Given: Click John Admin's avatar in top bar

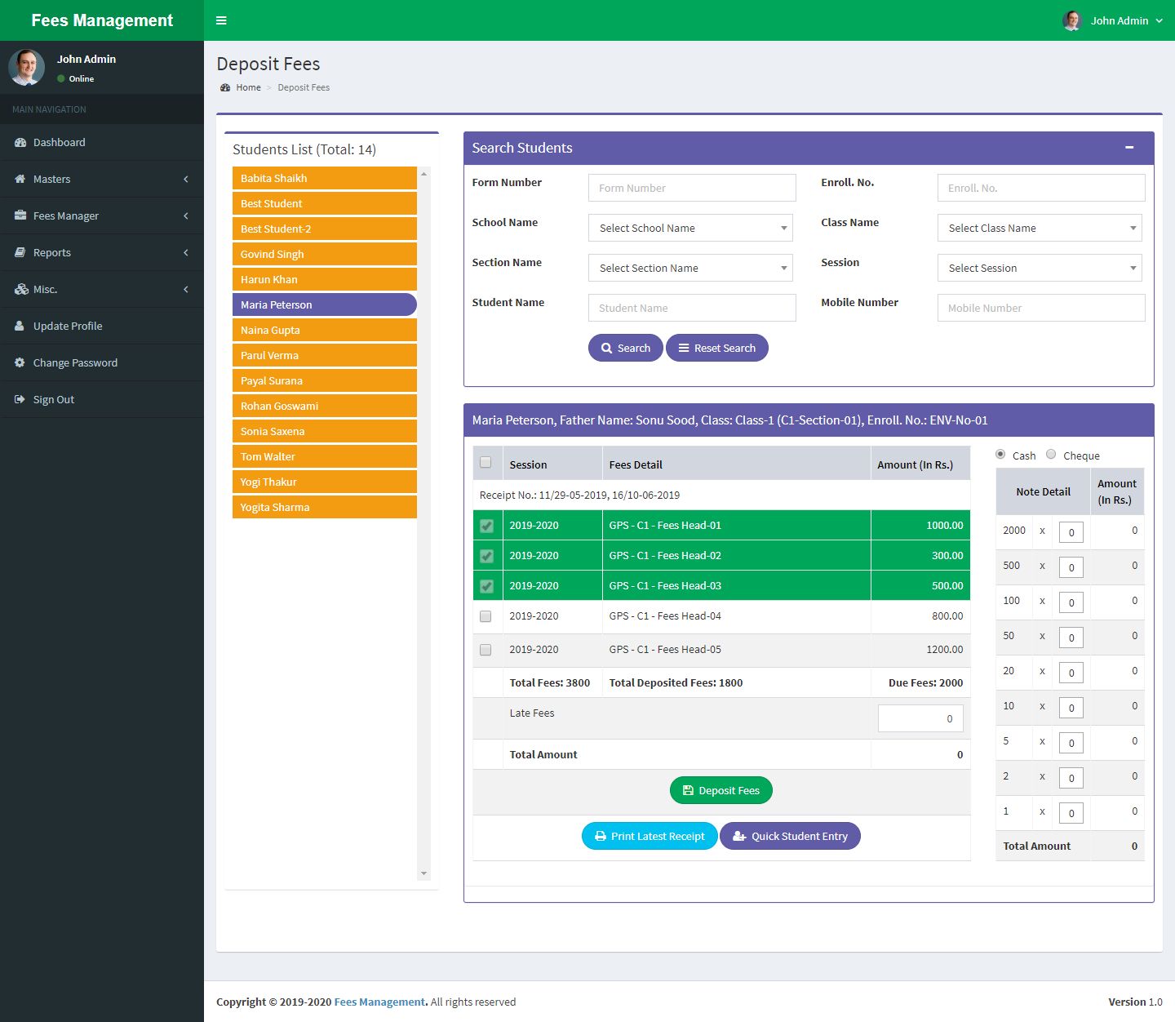Looking at the screenshot, I should [x=1072, y=20].
